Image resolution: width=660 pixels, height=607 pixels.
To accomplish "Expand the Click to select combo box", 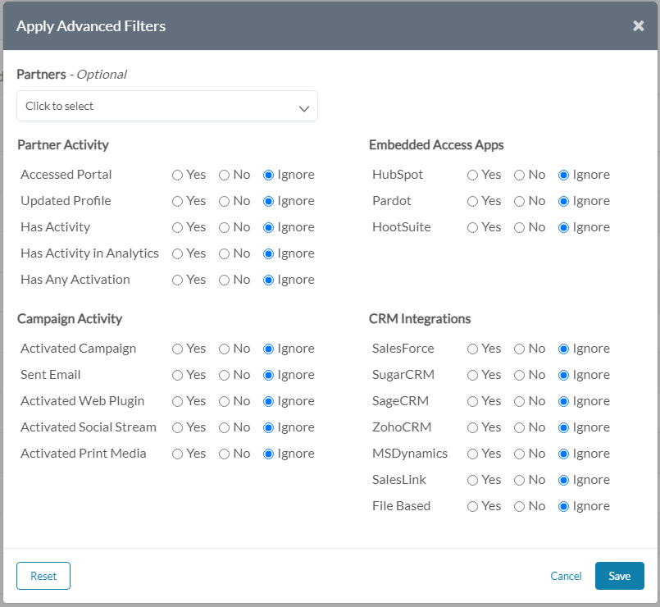I will pos(167,106).
